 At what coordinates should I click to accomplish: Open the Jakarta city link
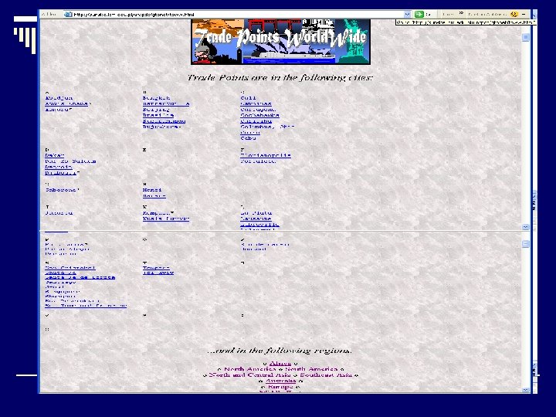(x=59, y=213)
